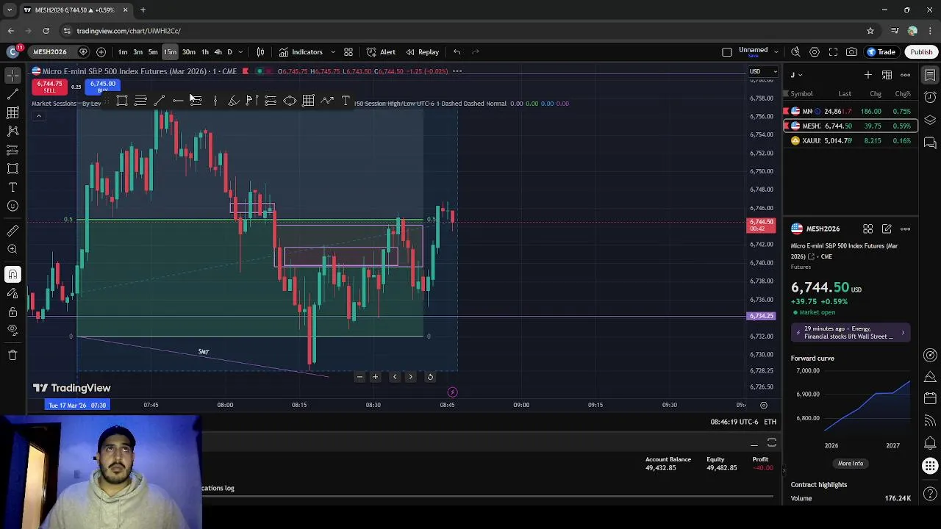Open the emoji icons tool
Image resolution: width=941 pixels, height=529 pixels.
click(x=12, y=206)
